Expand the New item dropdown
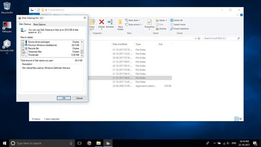The image size is (261, 147). click(x=139, y=20)
